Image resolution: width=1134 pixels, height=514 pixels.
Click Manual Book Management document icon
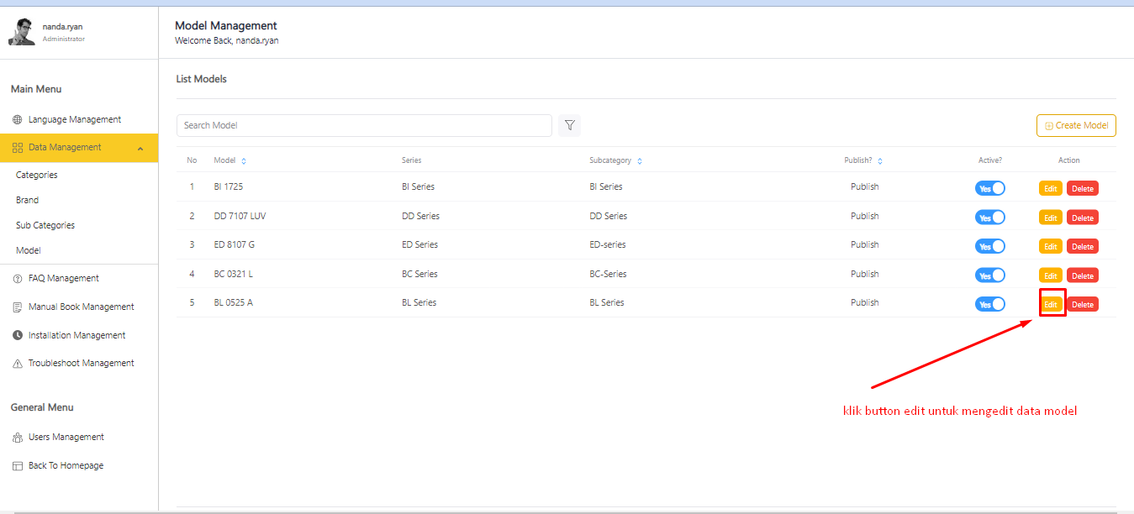click(x=18, y=307)
